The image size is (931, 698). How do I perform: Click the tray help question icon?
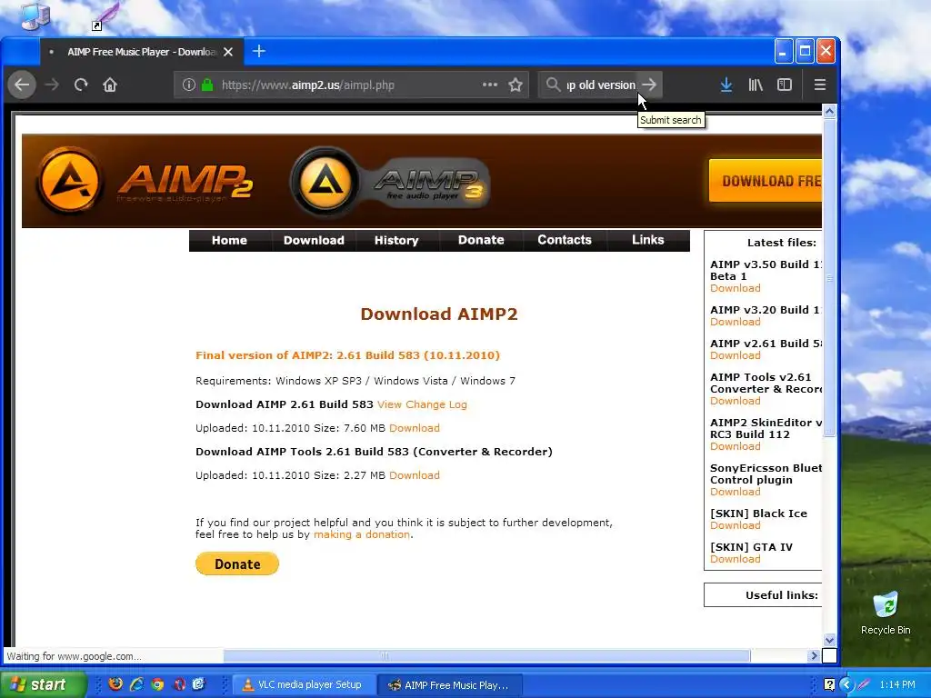[829, 685]
